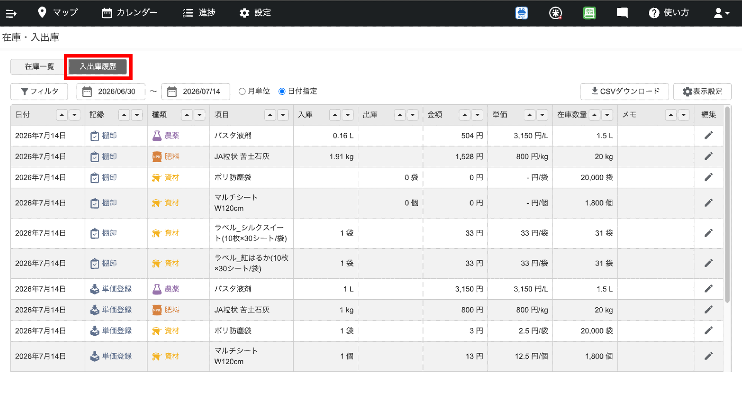Open 単価登録 record link for バスタ液剤

pyautogui.click(x=111, y=289)
